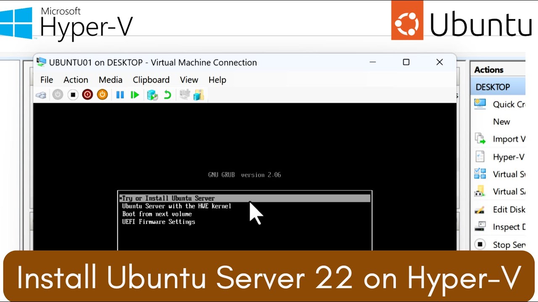Click the Edit Disk icon
Viewport: 538px width, 302px height.
coord(480,209)
